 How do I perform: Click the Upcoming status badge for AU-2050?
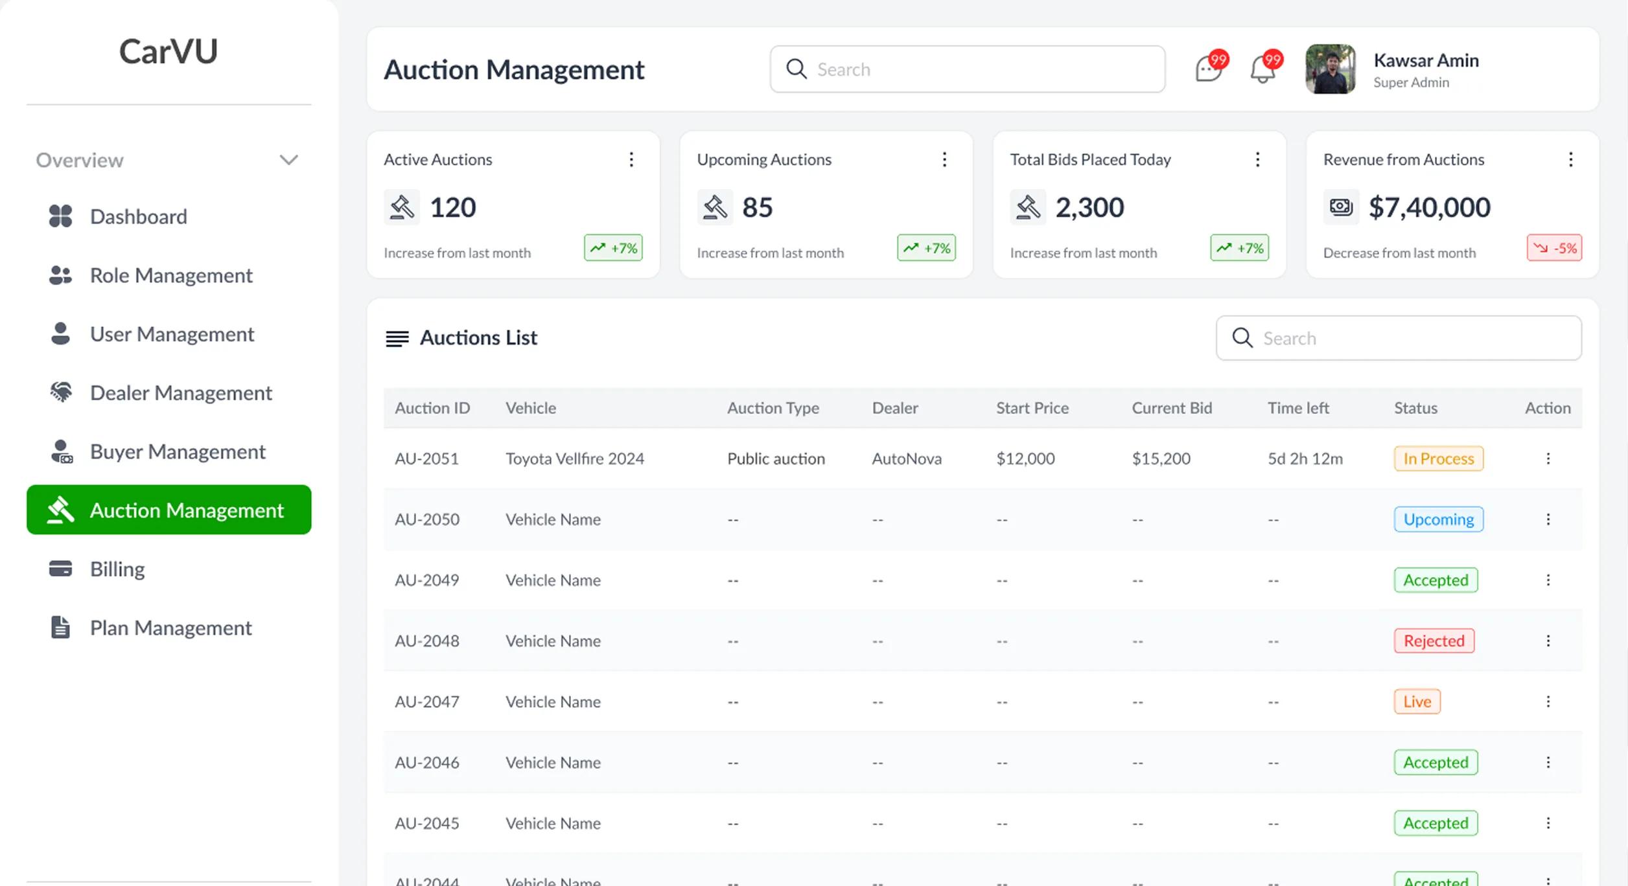click(1439, 519)
